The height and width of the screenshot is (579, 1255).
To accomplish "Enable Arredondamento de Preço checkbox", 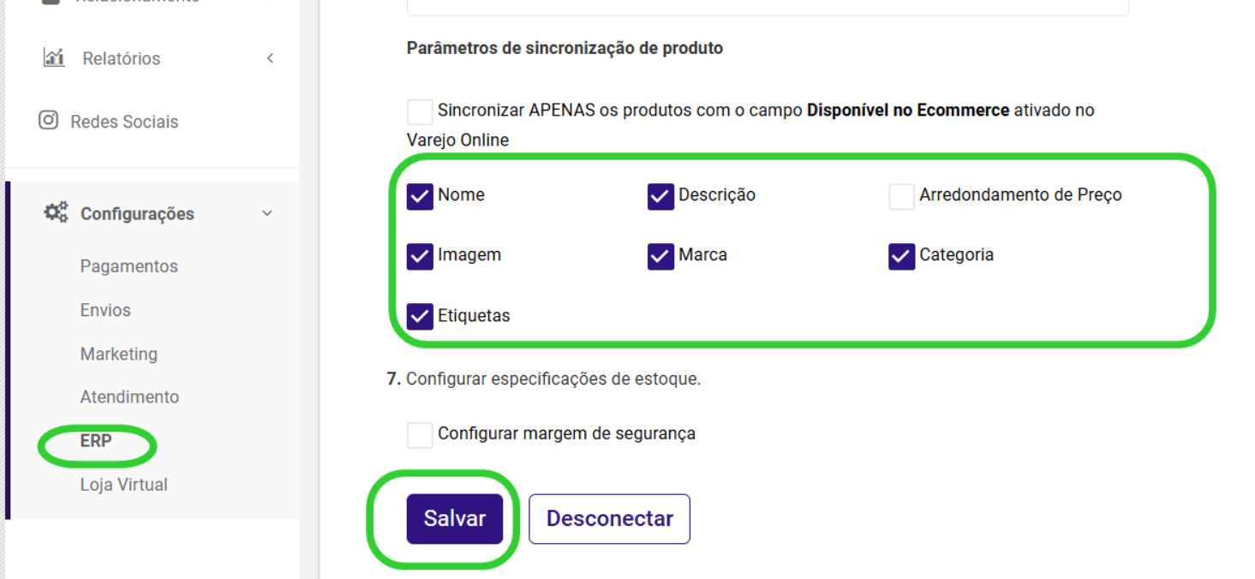I will (x=901, y=196).
